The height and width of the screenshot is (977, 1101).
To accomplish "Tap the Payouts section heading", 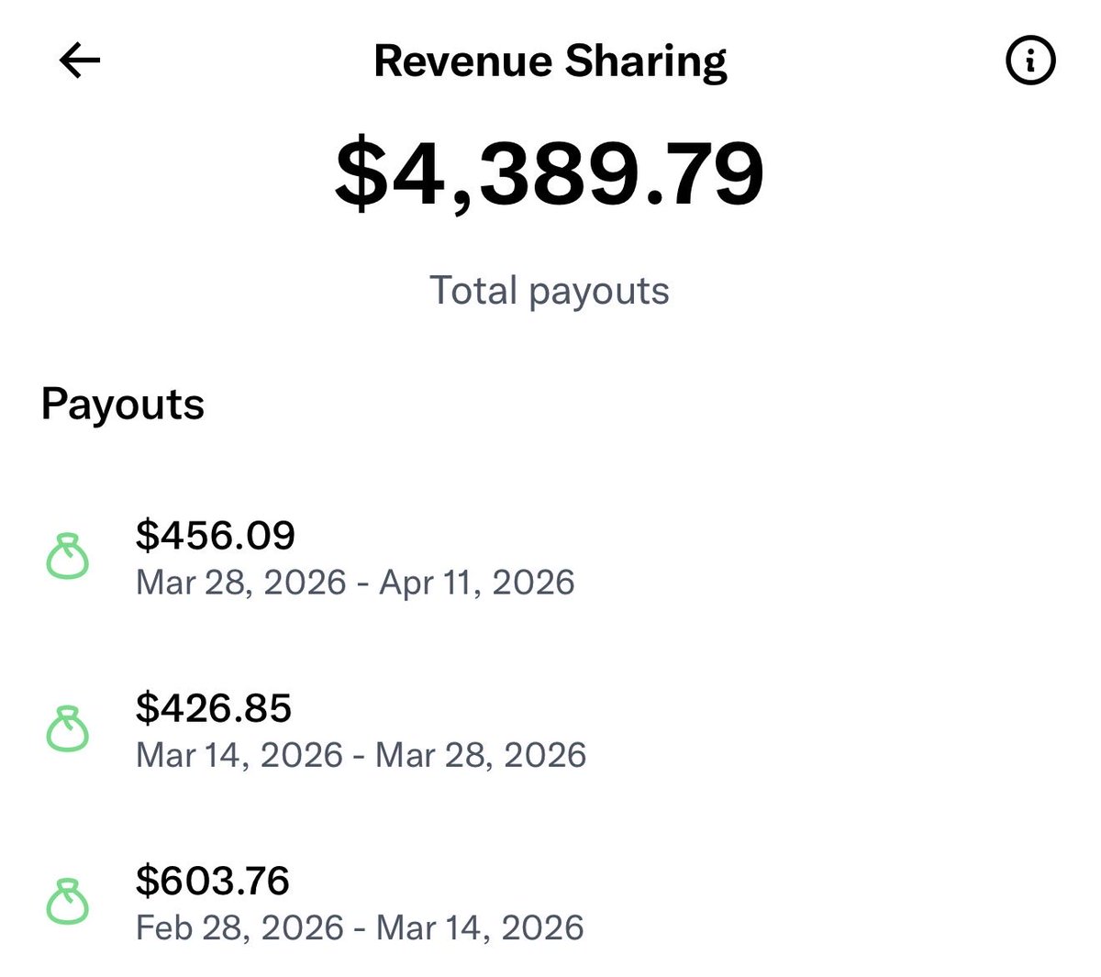I will tap(123, 404).
